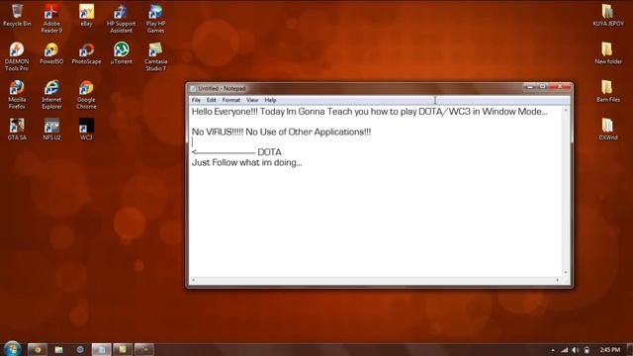Select the GTA SA desktop icon
Viewport: 633px width, 356px height.
(17, 129)
